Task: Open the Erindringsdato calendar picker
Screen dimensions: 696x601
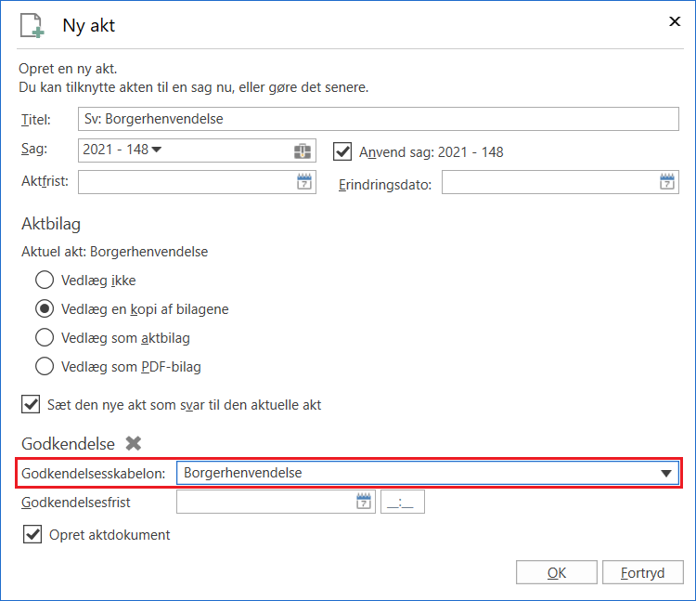Action: [x=667, y=182]
